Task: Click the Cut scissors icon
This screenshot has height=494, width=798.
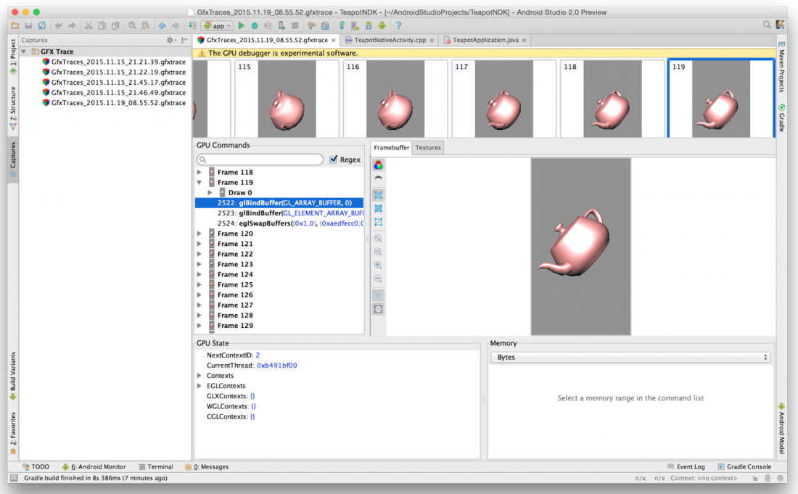Action: [x=89, y=25]
